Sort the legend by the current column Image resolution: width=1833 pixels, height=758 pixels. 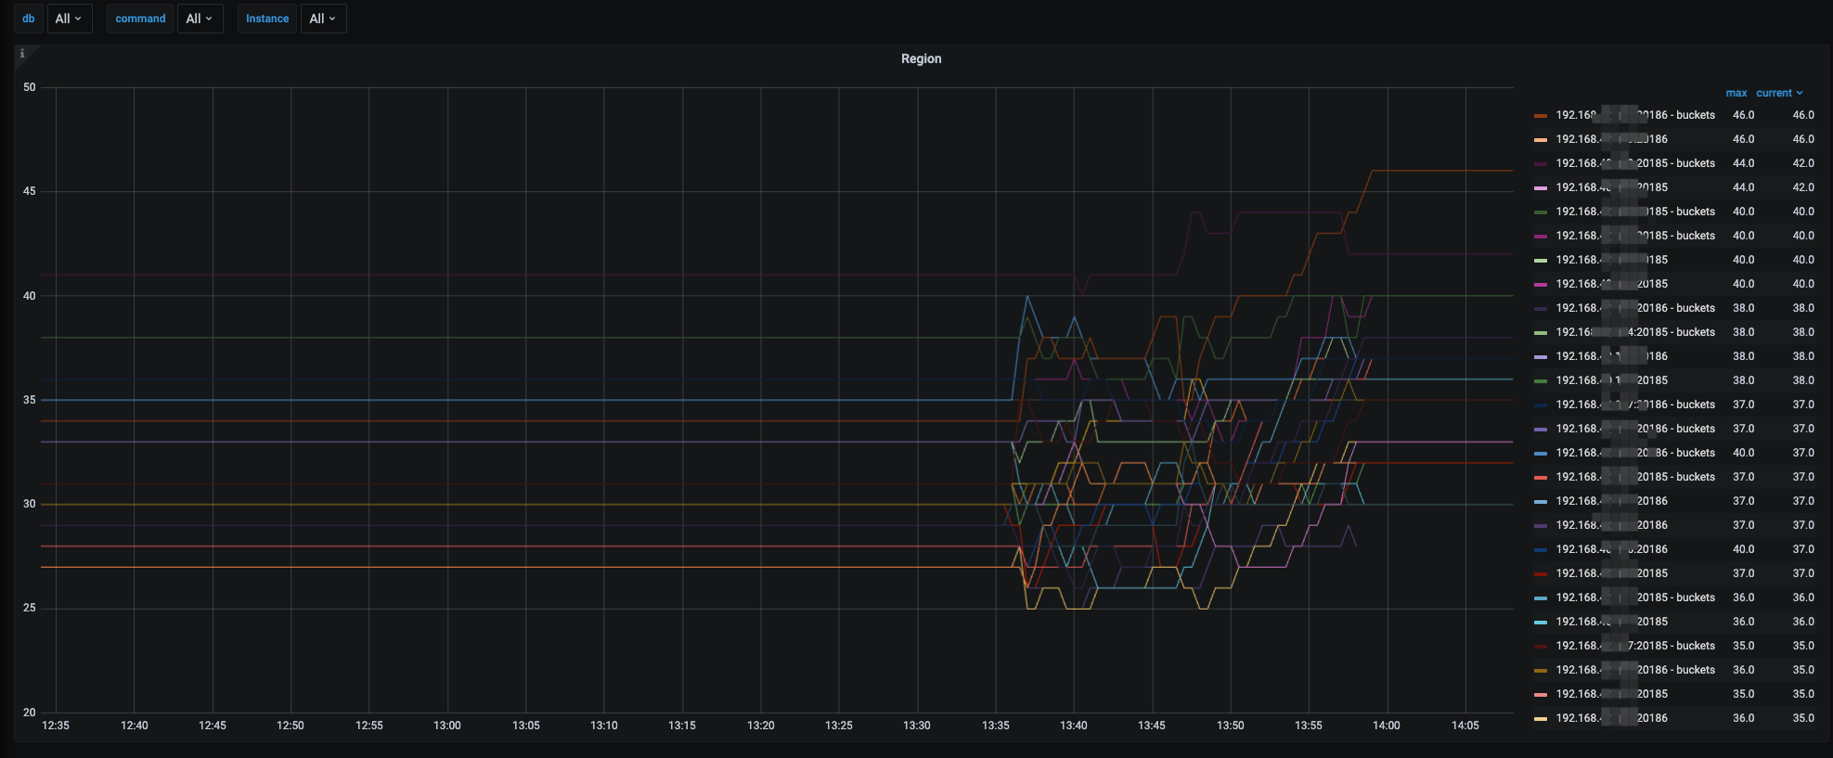coord(1773,93)
